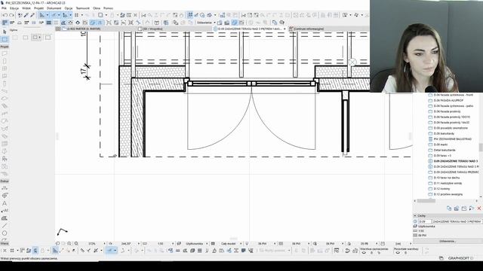Click the scissors Trim icon in toolbar
This screenshot has width=483, height=271.
point(143,15)
